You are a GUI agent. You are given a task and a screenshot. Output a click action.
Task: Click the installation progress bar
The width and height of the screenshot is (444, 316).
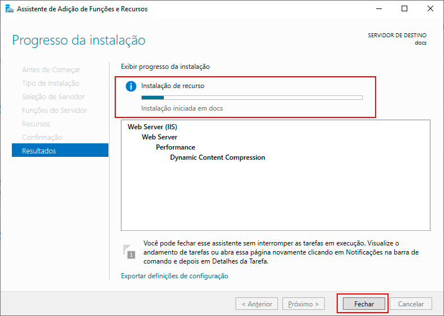point(251,98)
